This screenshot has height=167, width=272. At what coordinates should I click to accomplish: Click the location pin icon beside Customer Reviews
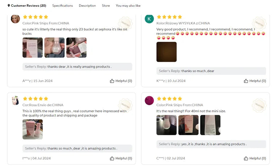click(9, 5)
